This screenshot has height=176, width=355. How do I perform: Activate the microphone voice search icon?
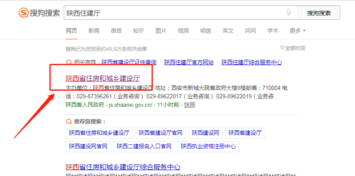(x=288, y=13)
